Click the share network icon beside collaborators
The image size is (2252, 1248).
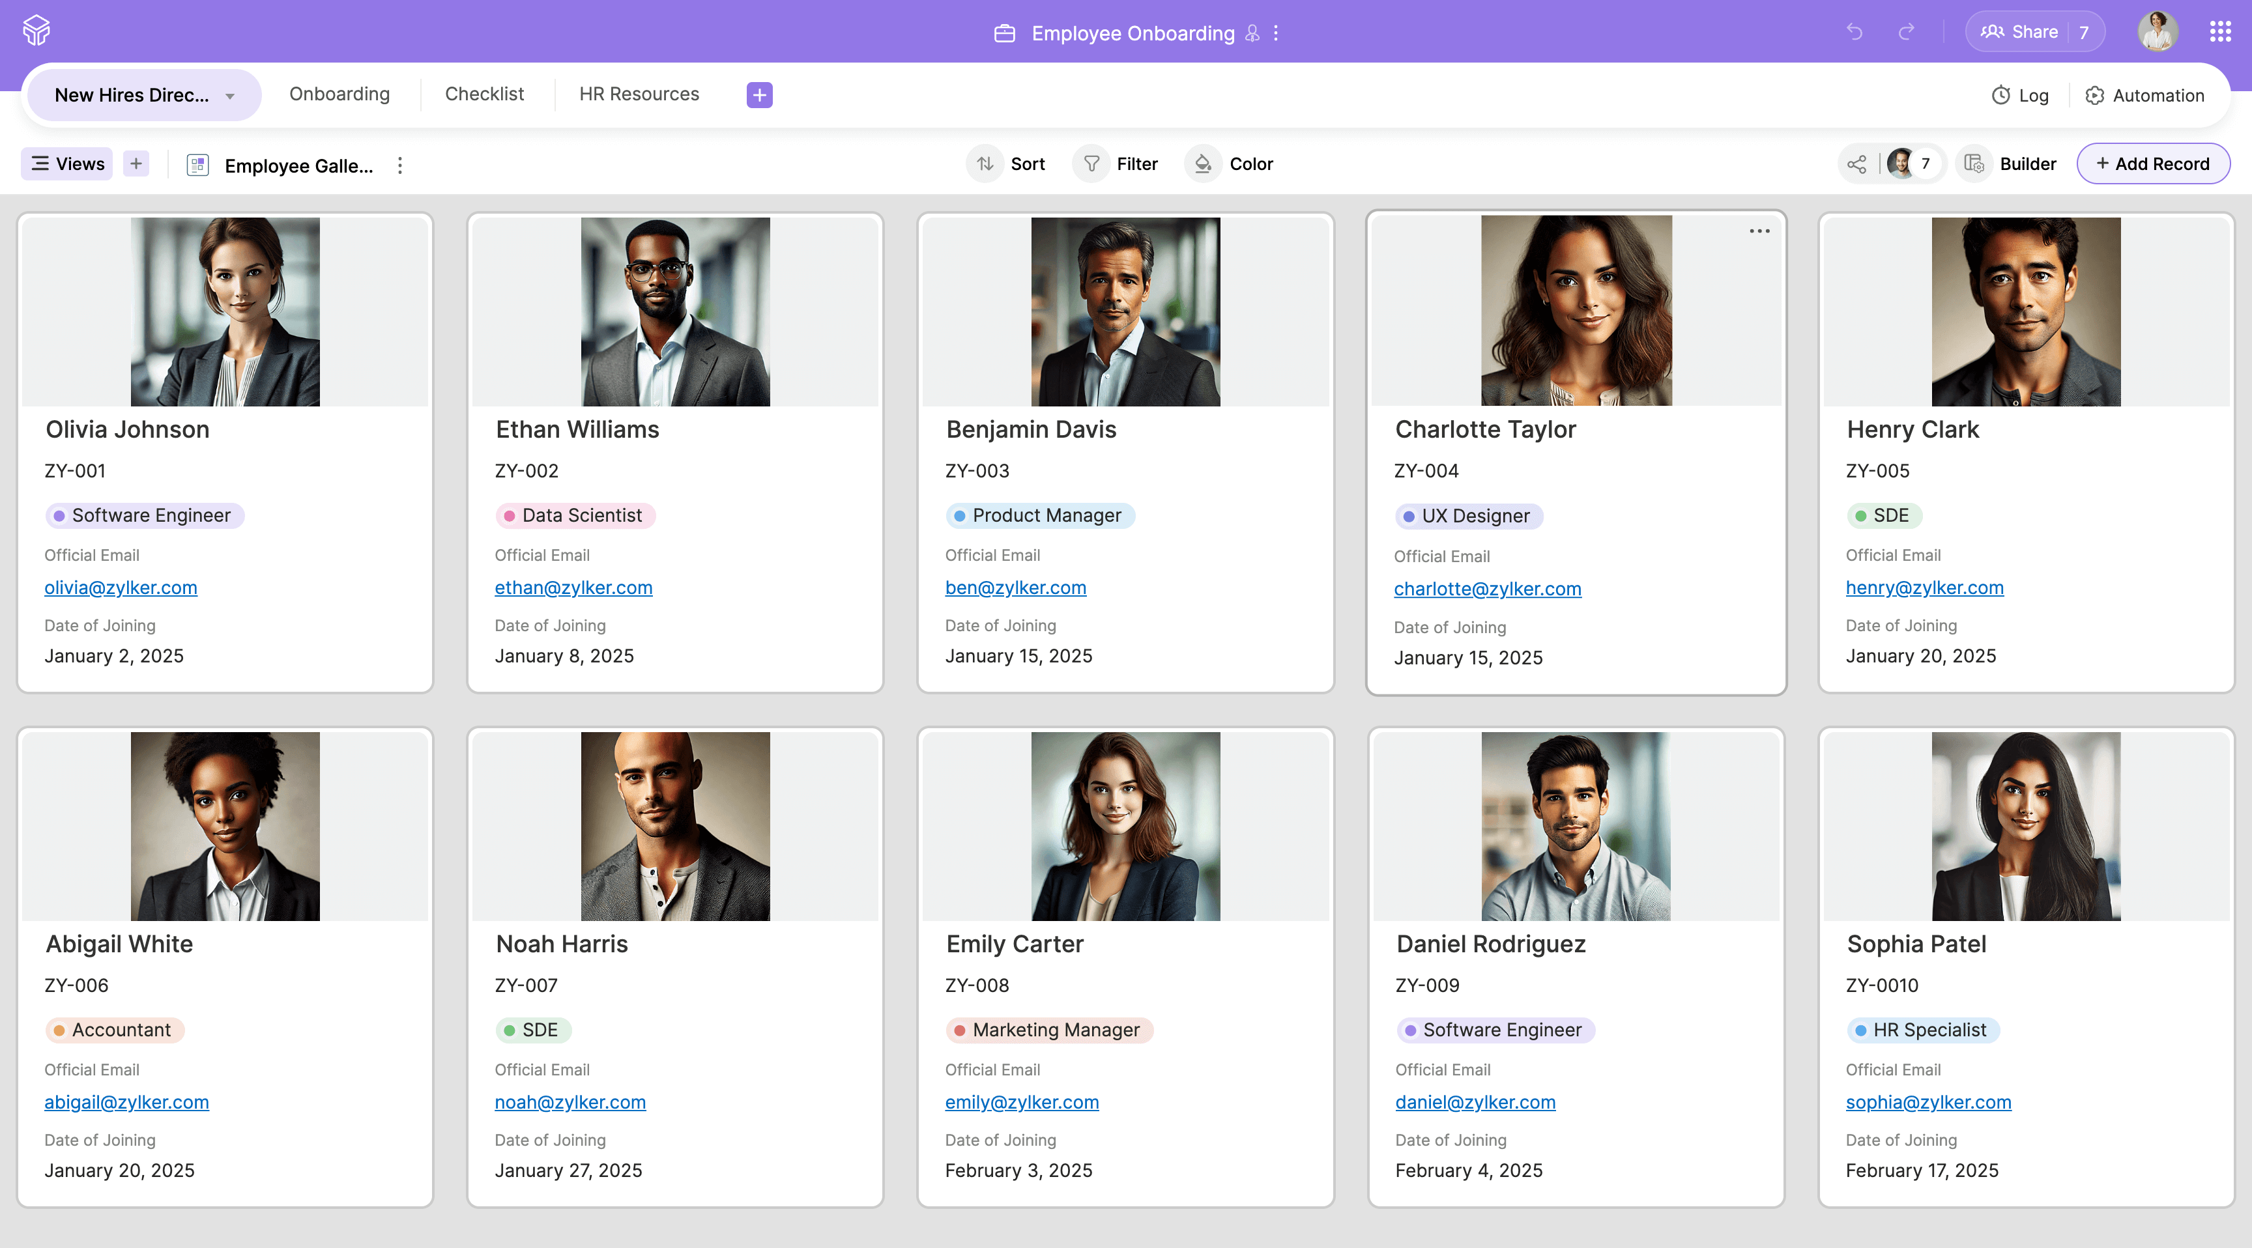(x=1857, y=163)
